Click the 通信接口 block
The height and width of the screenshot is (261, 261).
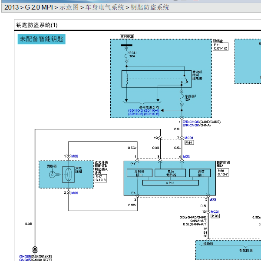coord(200,173)
